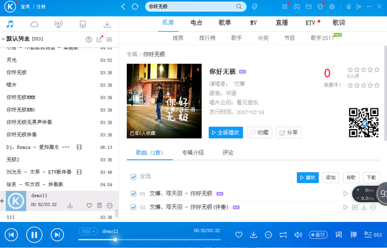Open the playlist hamburger menu icon
The height and width of the screenshot is (248, 387).
(x=109, y=39)
